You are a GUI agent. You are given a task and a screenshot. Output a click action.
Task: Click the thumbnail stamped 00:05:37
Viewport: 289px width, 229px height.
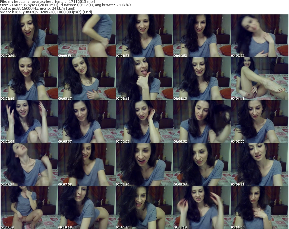point(87,122)
